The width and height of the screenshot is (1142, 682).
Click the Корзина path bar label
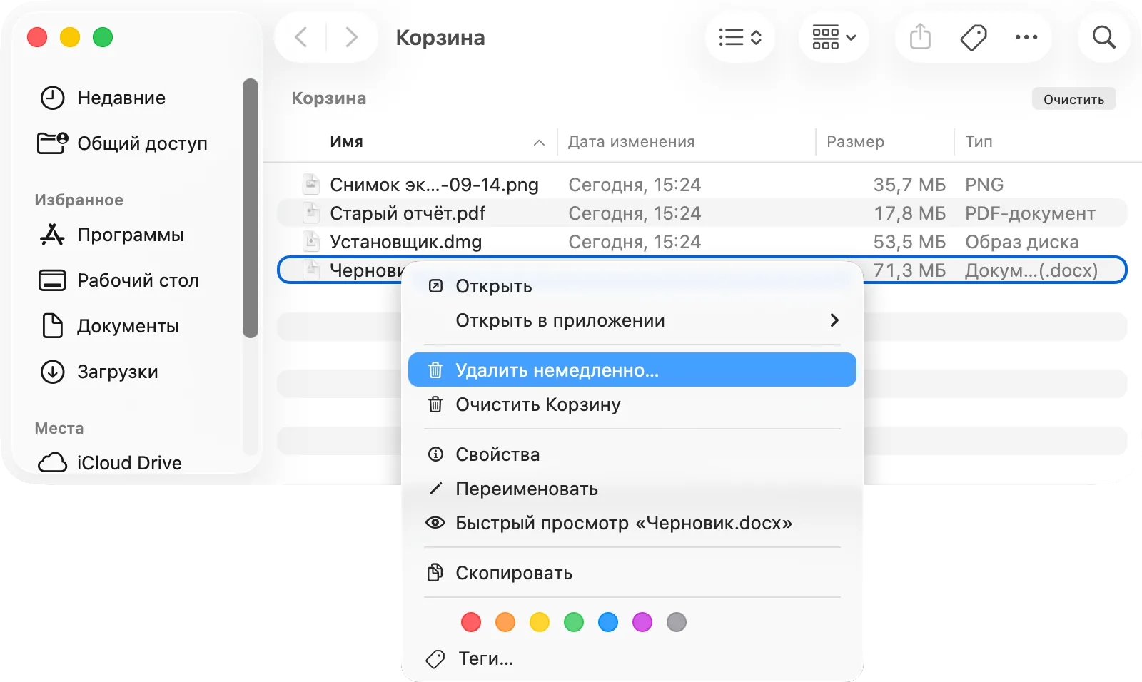click(x=329, y=98)
